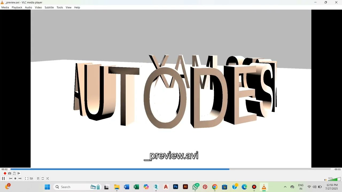Open the Video menu

point(38,7)
